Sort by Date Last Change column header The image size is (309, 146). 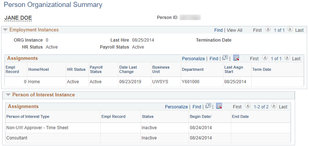tap(128, 69)
